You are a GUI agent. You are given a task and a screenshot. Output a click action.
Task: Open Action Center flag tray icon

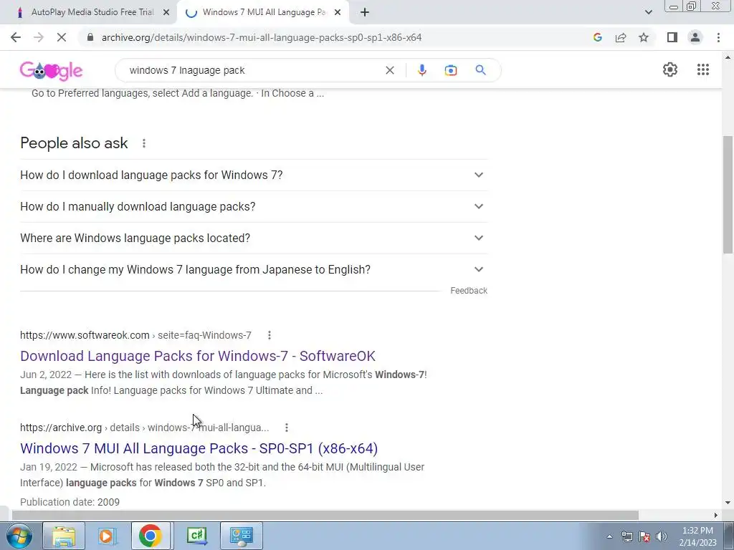(644, 536)
